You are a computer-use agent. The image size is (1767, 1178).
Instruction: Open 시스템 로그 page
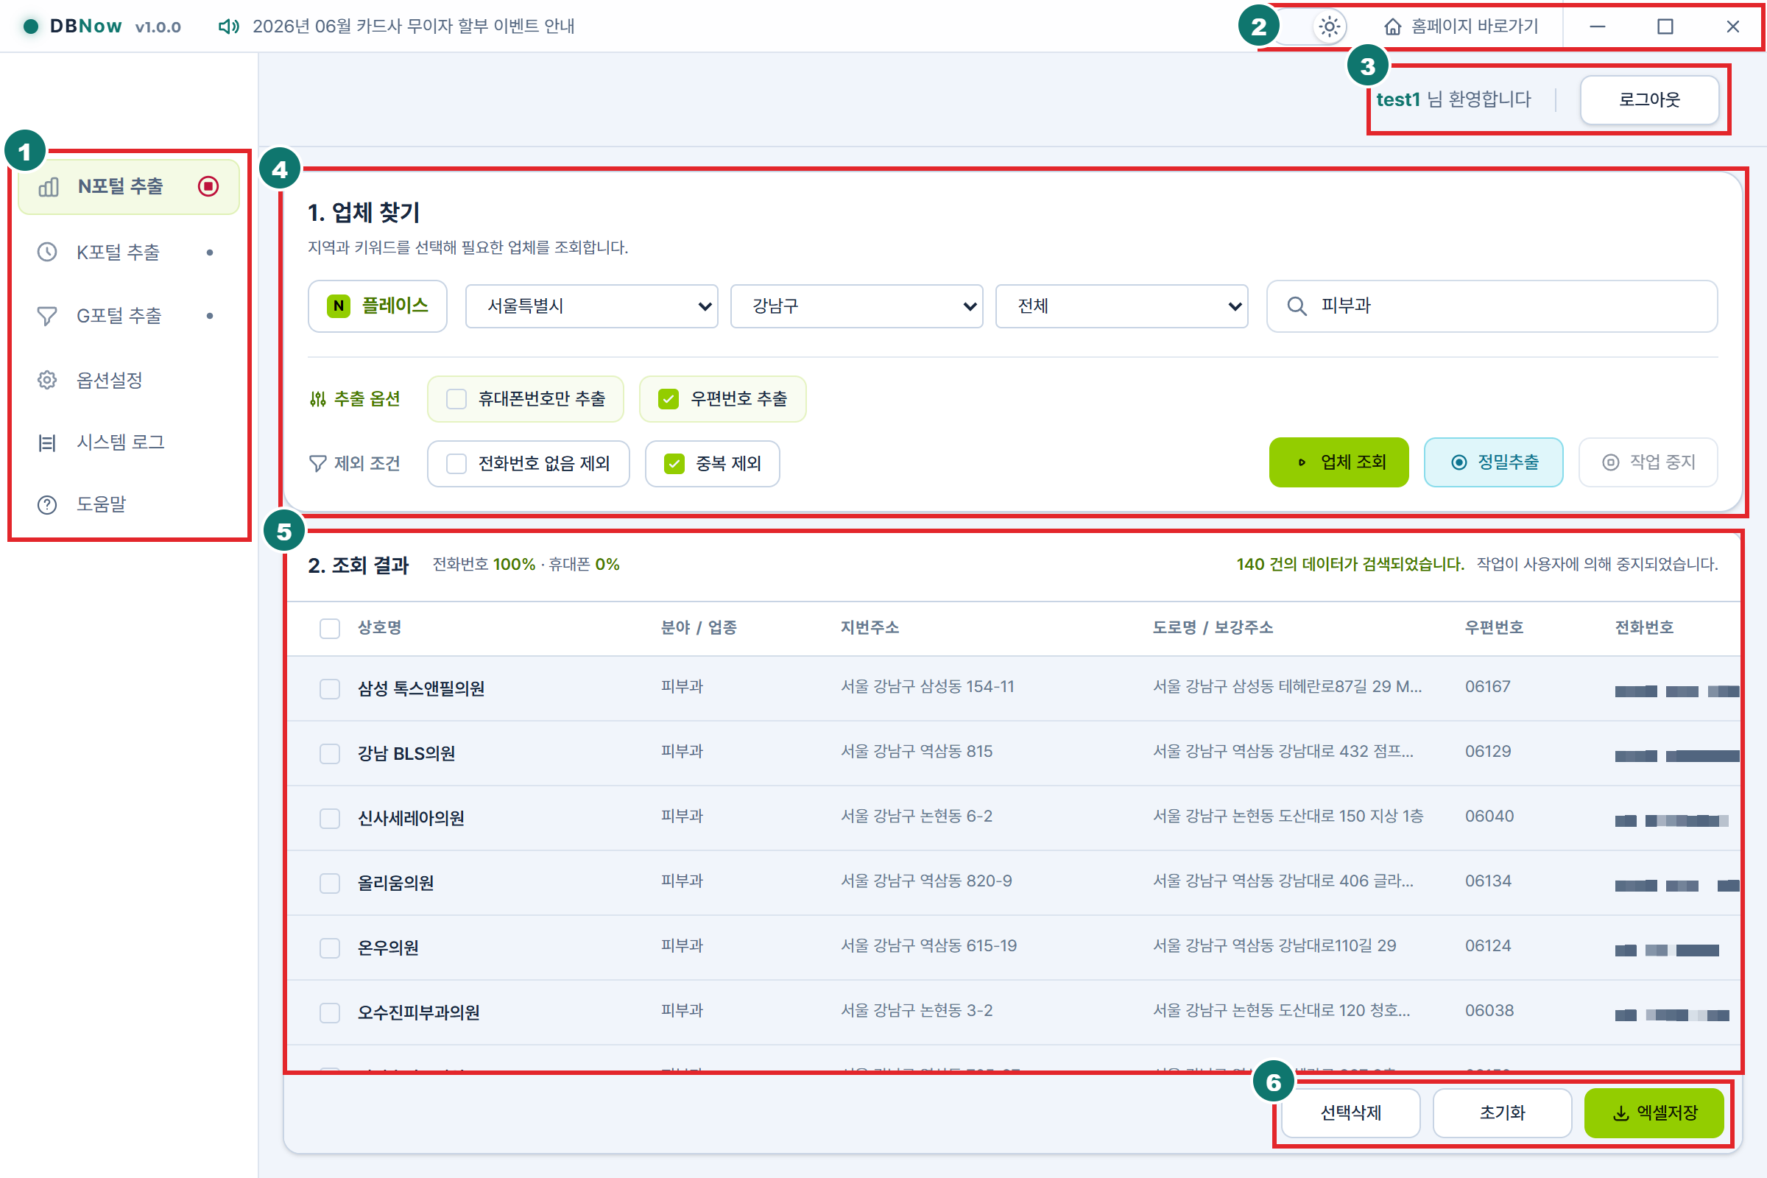[x=128, y=442]
